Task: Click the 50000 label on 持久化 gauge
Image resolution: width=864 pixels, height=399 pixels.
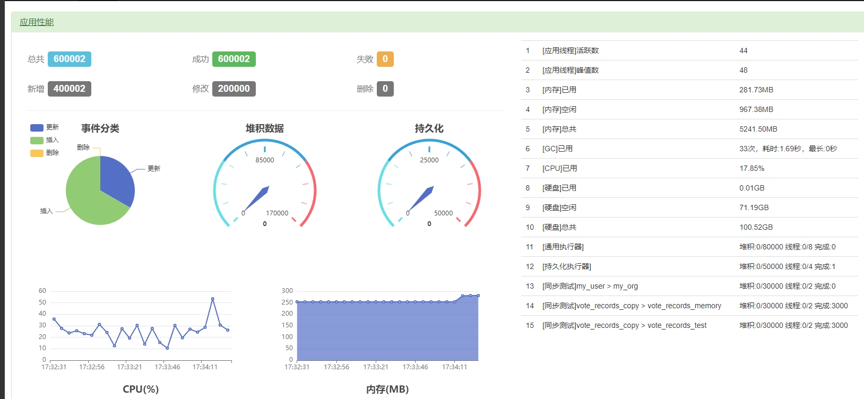Action: (x=444, y=213)
